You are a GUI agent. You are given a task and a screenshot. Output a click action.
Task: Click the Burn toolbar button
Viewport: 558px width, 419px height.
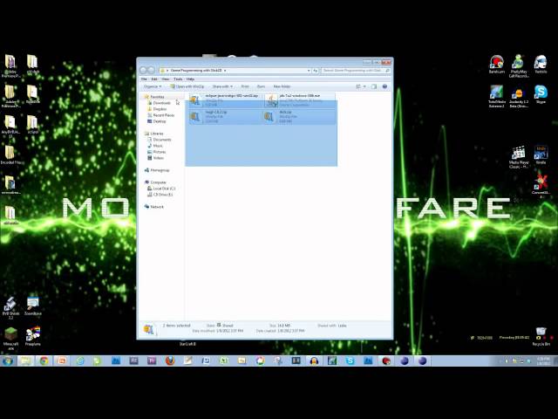coord(261,86)
